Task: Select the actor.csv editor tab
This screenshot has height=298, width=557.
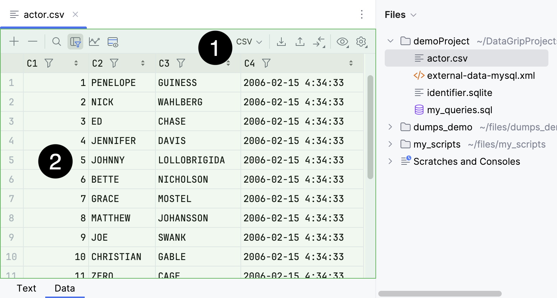Action: coord(43,15)
